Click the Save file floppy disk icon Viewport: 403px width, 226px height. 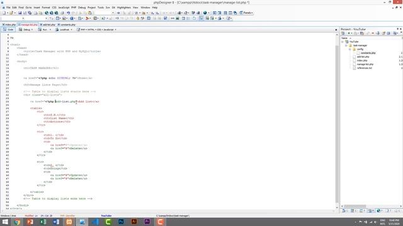(20, 13)
